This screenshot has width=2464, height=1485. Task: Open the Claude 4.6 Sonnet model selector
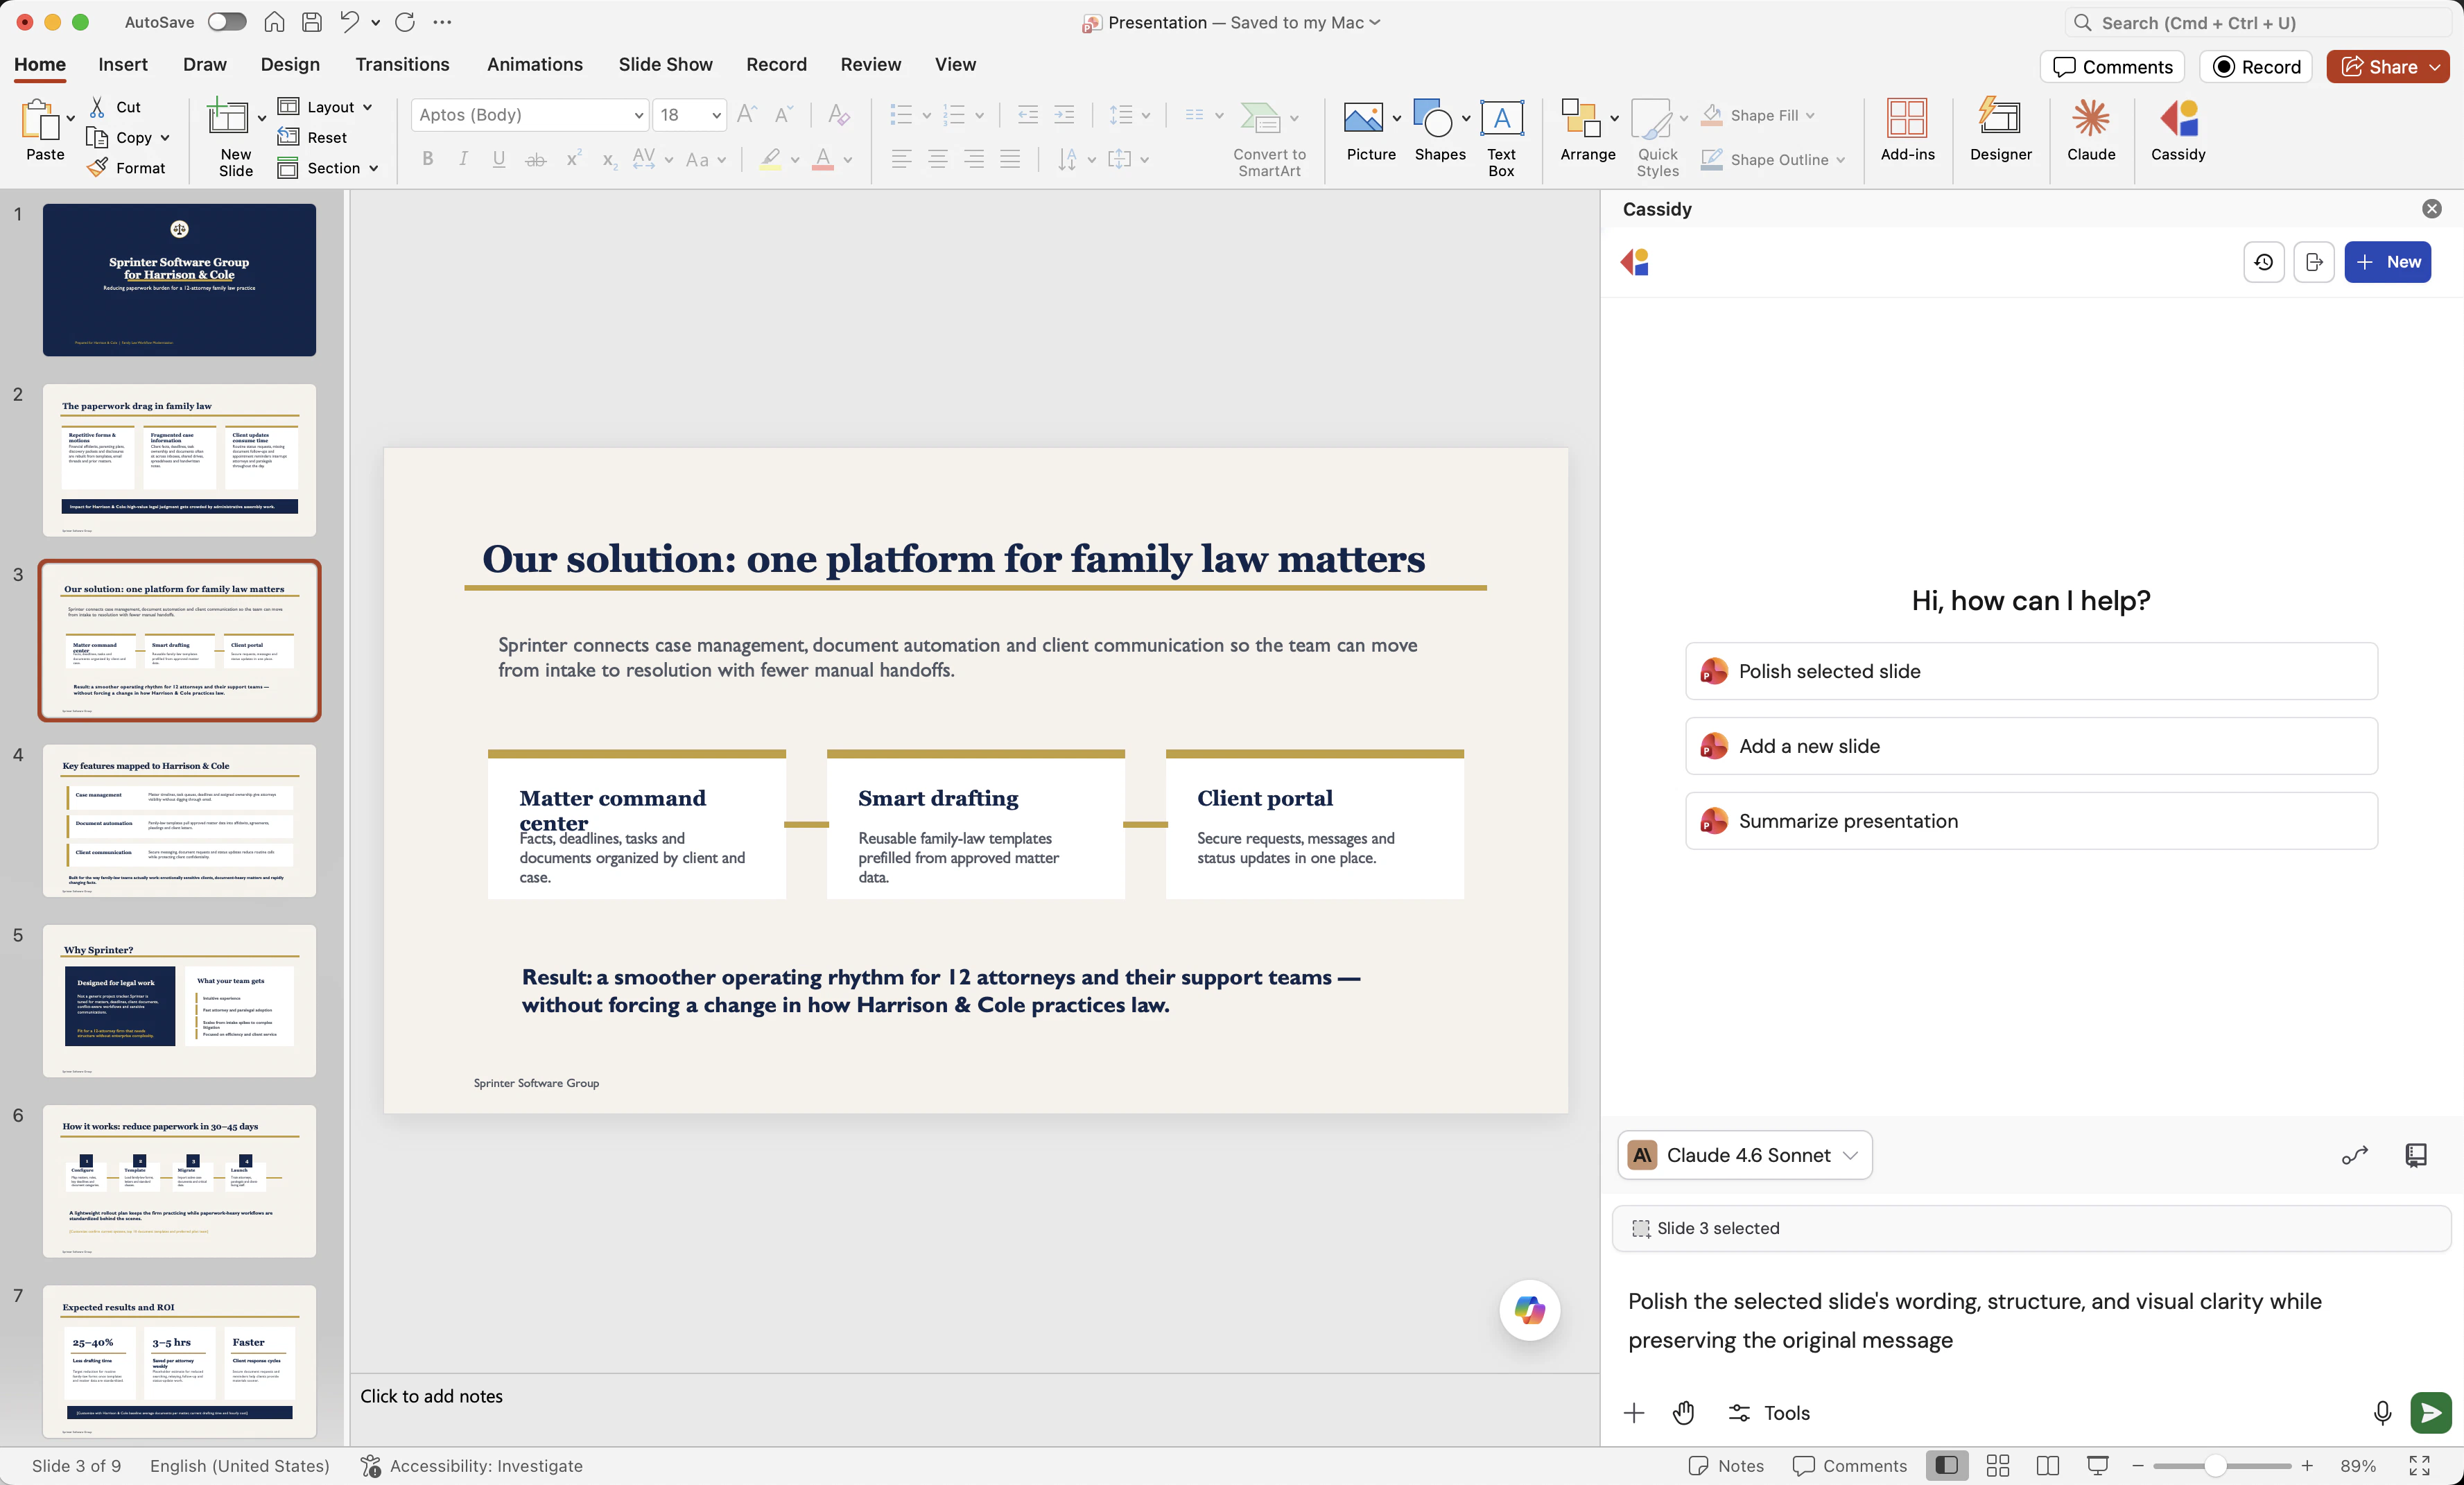point(1744,1155)
